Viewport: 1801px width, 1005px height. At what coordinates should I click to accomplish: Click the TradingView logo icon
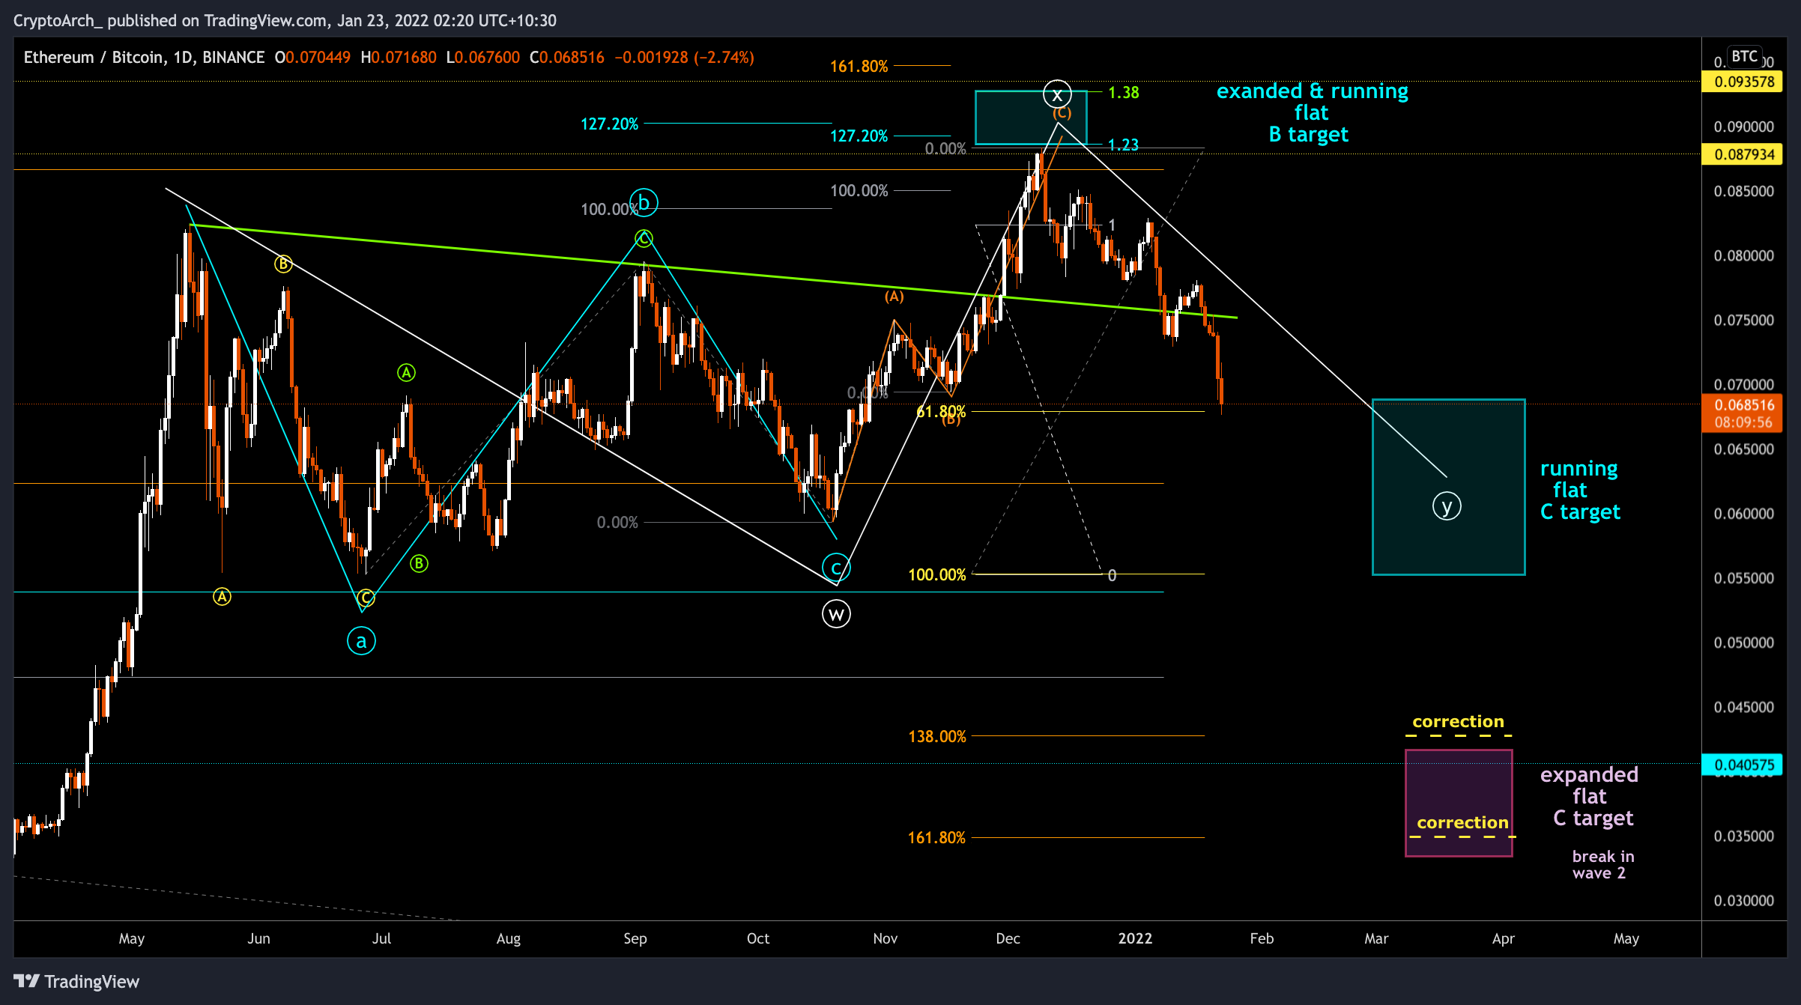[x=26, y=981]
